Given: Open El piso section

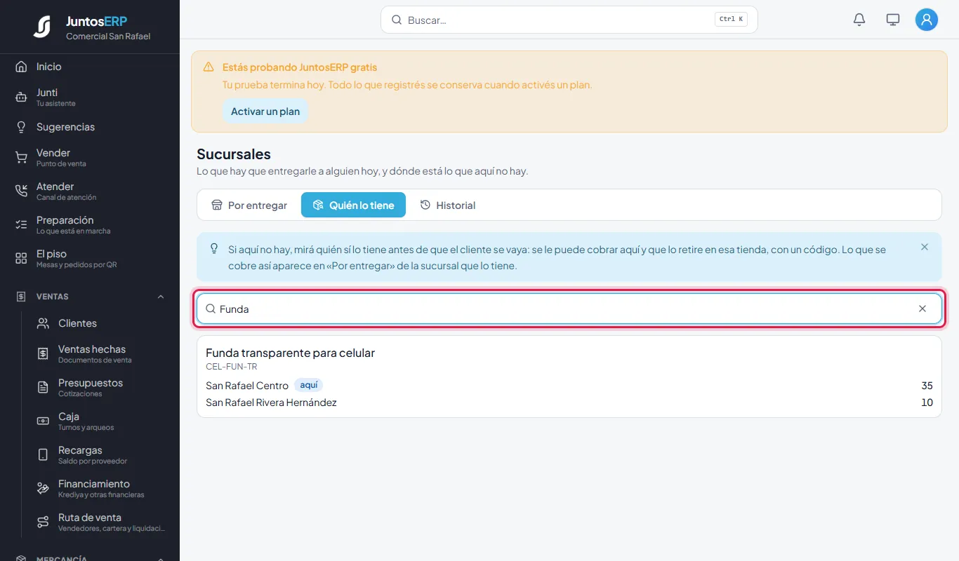Looking at the screenshot, I should coord(90,258).
